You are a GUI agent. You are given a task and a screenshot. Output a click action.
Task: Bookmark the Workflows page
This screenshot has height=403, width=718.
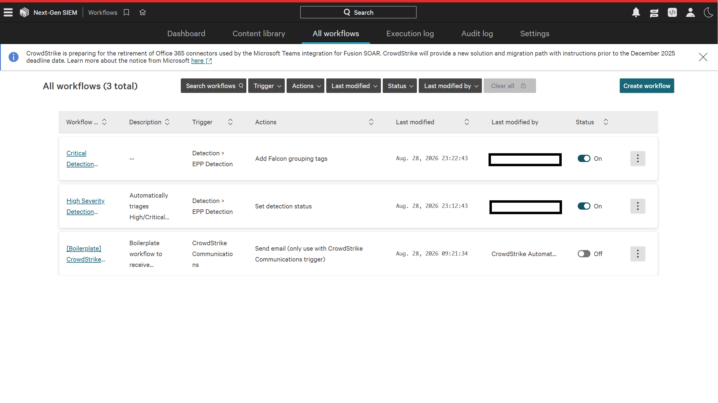[126, 12]
